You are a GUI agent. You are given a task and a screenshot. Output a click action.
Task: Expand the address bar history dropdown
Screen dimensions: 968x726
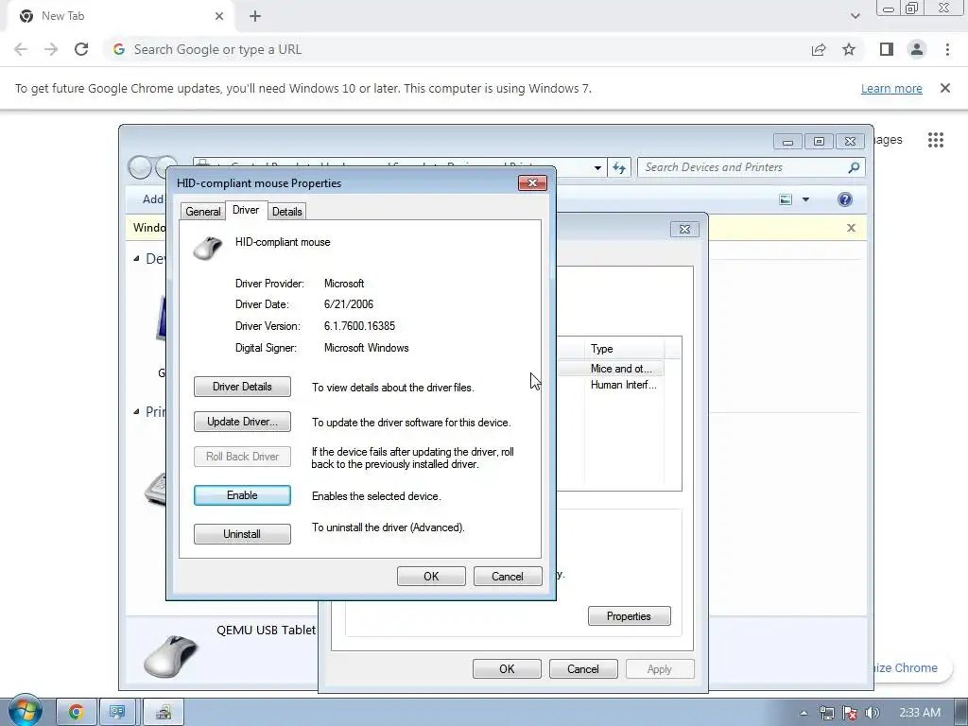pyautogui.click(x=597, y=168)
